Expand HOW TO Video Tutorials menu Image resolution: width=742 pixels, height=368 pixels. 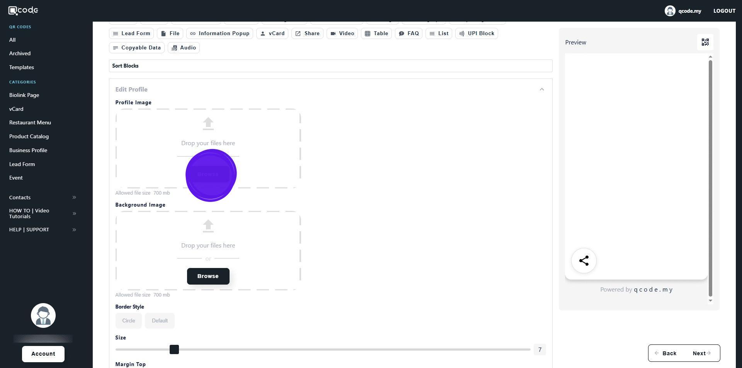[x=43, y=214]
